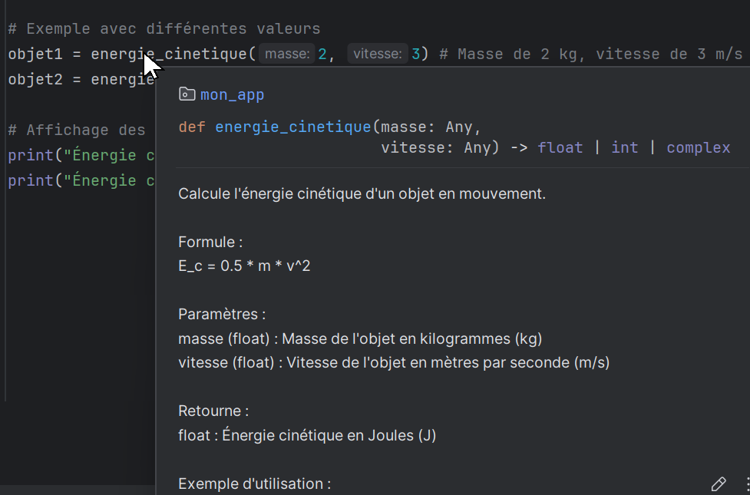Click the "# Exemple avec différentes valeurs" comment

[x=164, y=29]
